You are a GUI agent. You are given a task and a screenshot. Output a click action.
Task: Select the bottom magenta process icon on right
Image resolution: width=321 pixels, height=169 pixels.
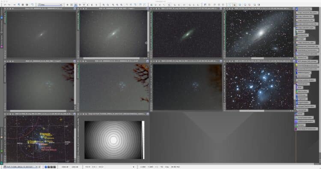(306, 129)
